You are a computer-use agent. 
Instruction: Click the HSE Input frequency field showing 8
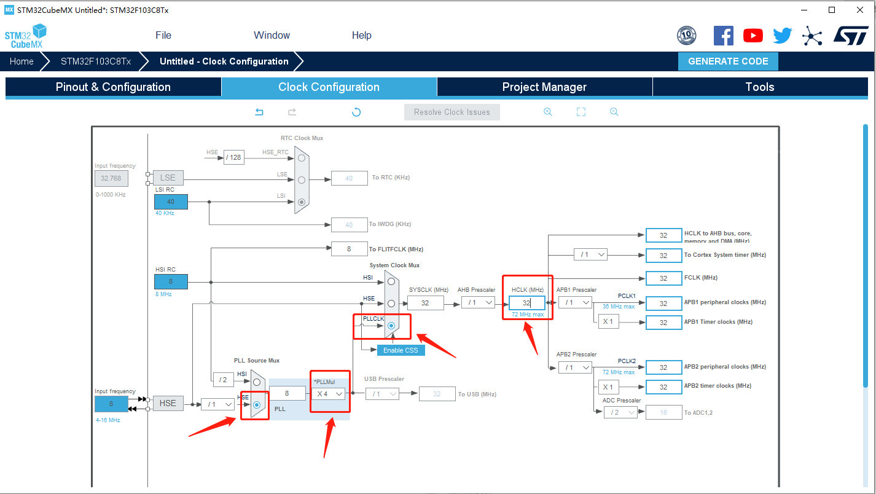point(111,404)
